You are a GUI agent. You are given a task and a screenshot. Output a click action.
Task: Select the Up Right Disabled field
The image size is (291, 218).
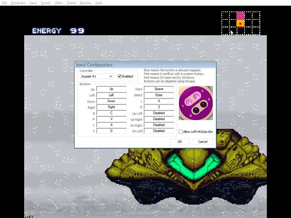159,119
